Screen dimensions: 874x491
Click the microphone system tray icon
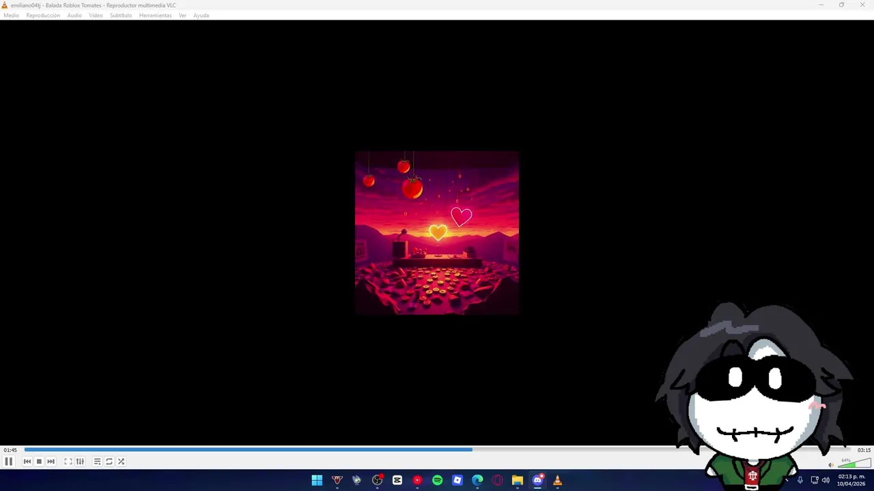[x=800, y=480]
